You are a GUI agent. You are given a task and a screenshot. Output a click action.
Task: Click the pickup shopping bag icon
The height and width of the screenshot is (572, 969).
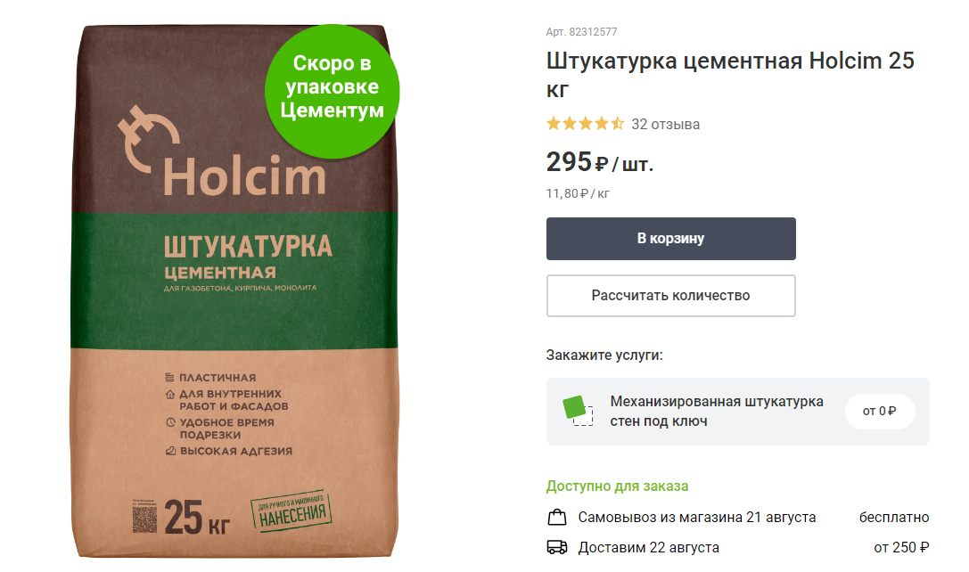click(x=557, y=517)
